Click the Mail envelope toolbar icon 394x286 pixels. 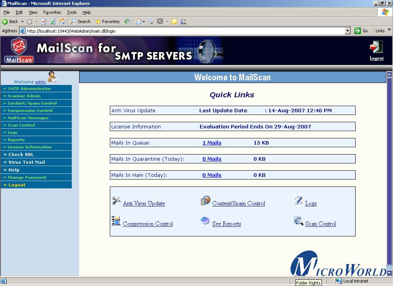click(139, 22)
